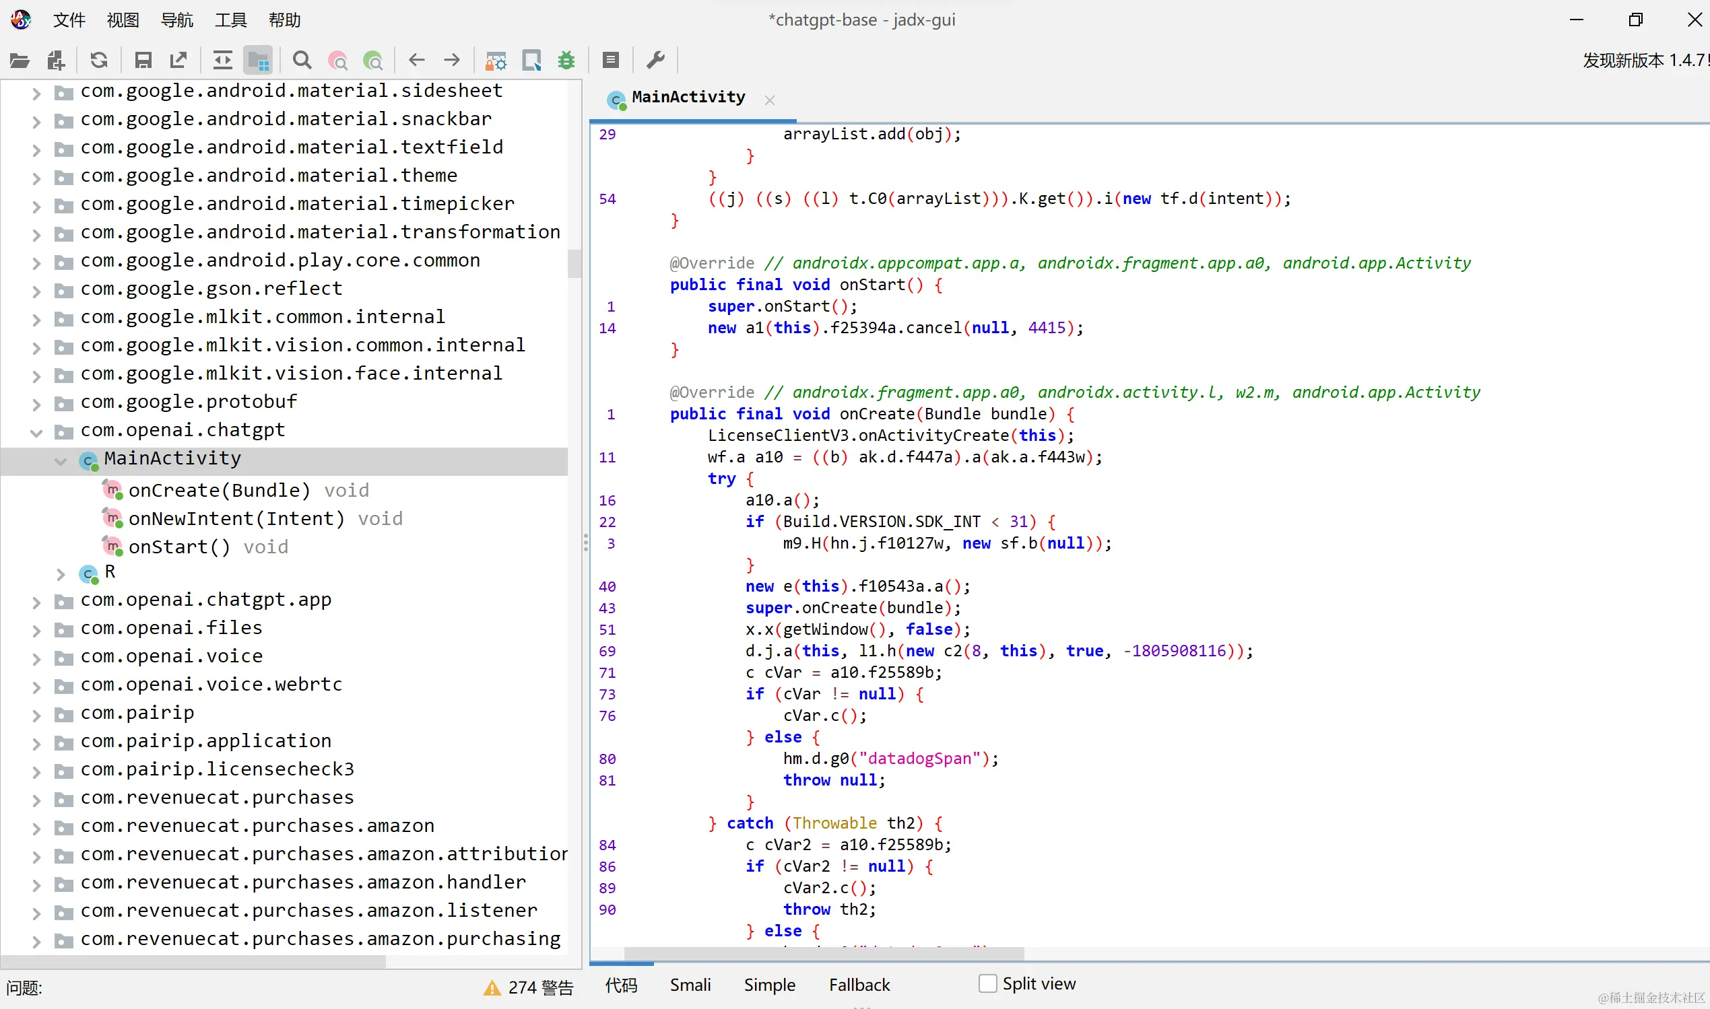Collapse the com.openai.chatgpt package

click(x=37, y=432)
